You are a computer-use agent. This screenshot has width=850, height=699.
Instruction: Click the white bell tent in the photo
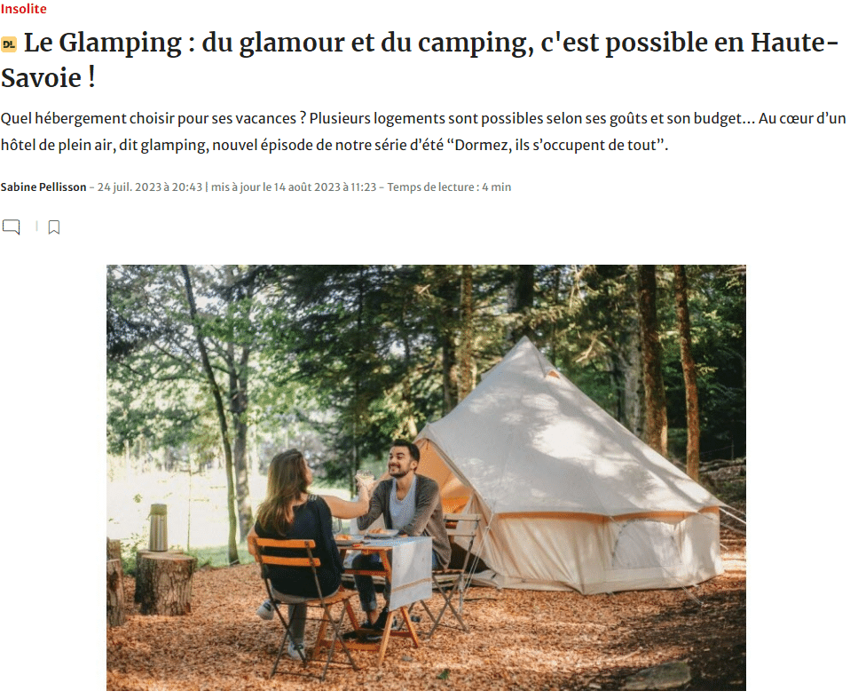point(570,478)
